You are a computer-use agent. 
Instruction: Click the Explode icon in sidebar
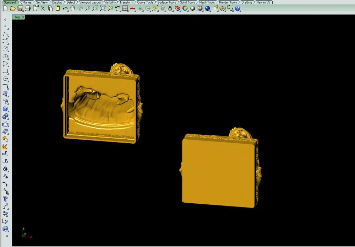click(x=5, y=147)
